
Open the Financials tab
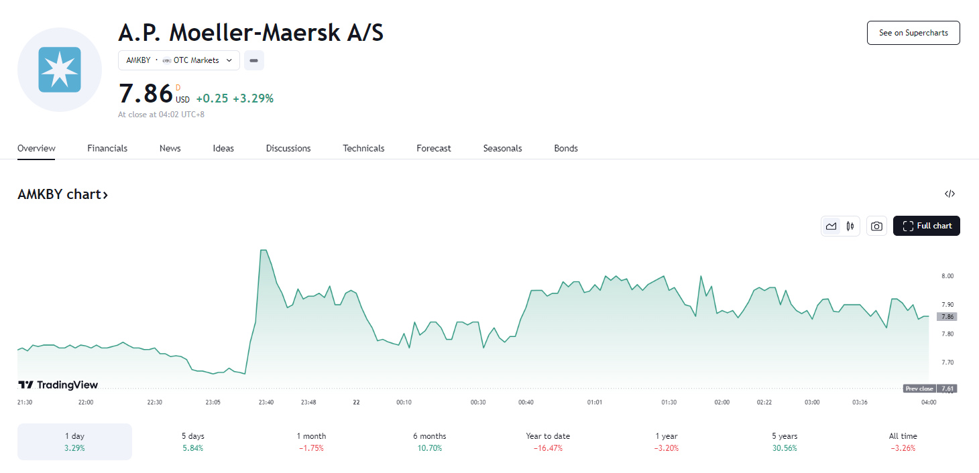pos(107,148)
